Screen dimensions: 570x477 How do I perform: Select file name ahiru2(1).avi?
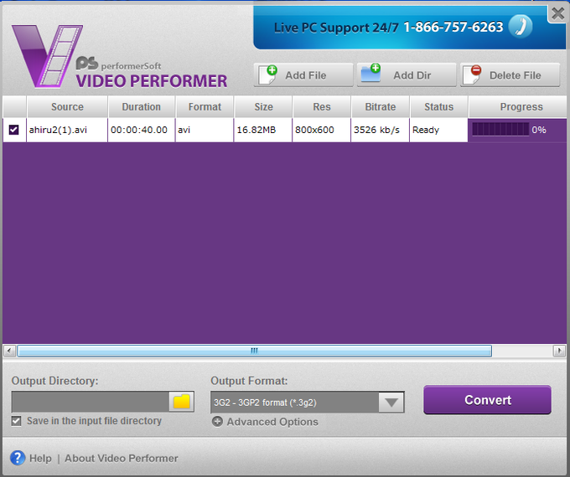[x=58, y=130]
